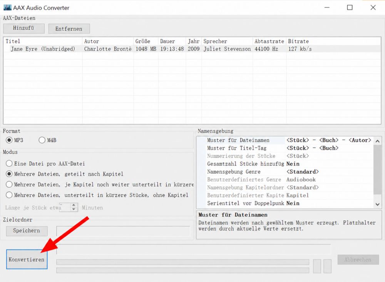Screen dimensions: 385x282
Task: Open the Namensgebung Genre value dropdown
Action: click(329, 172)
